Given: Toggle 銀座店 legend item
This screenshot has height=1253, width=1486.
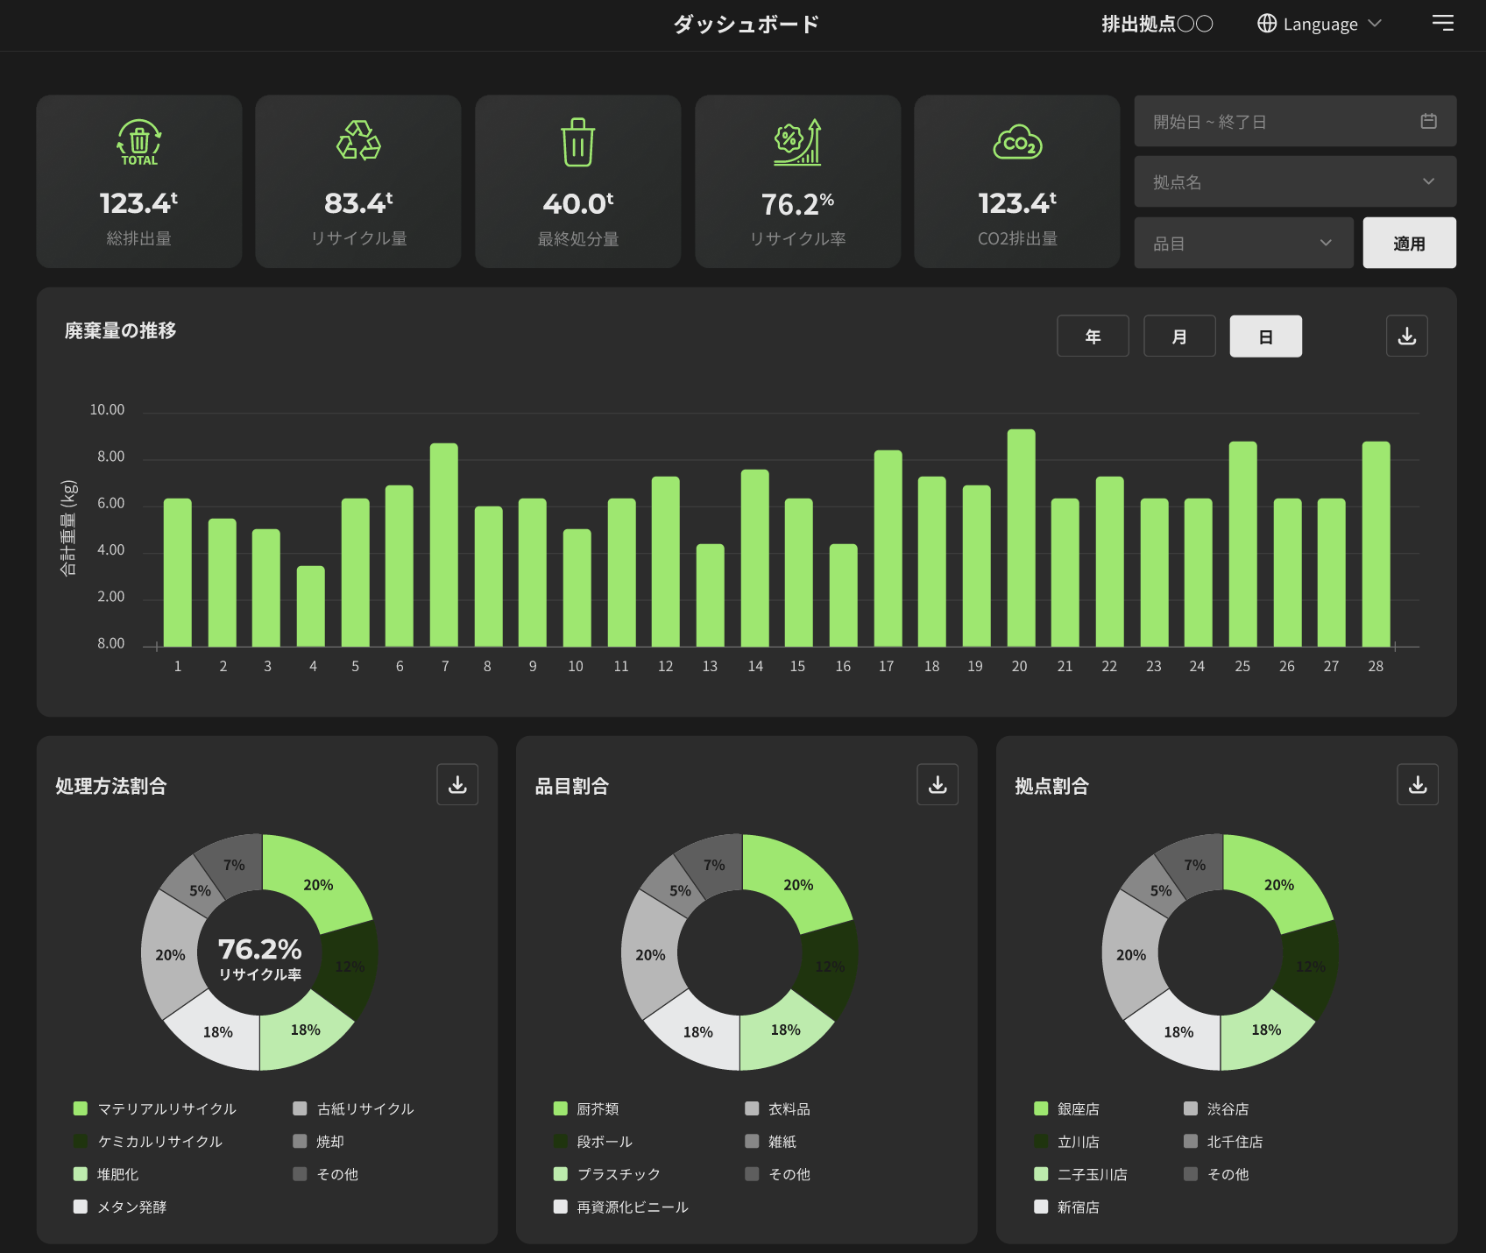Looking at the screenshot, I should pyautogui.click(x=1066, y=1108).
